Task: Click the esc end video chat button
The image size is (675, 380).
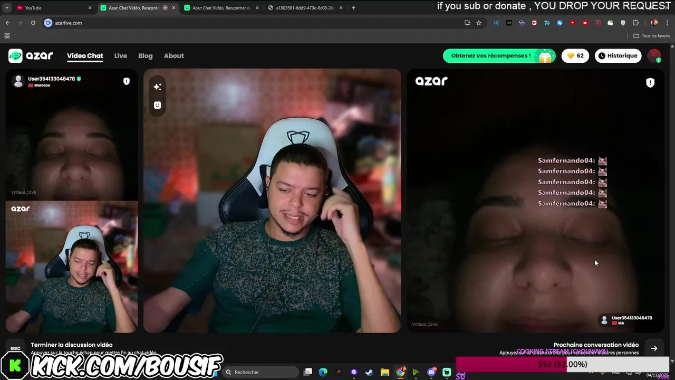Action: [x=15, y=348]
